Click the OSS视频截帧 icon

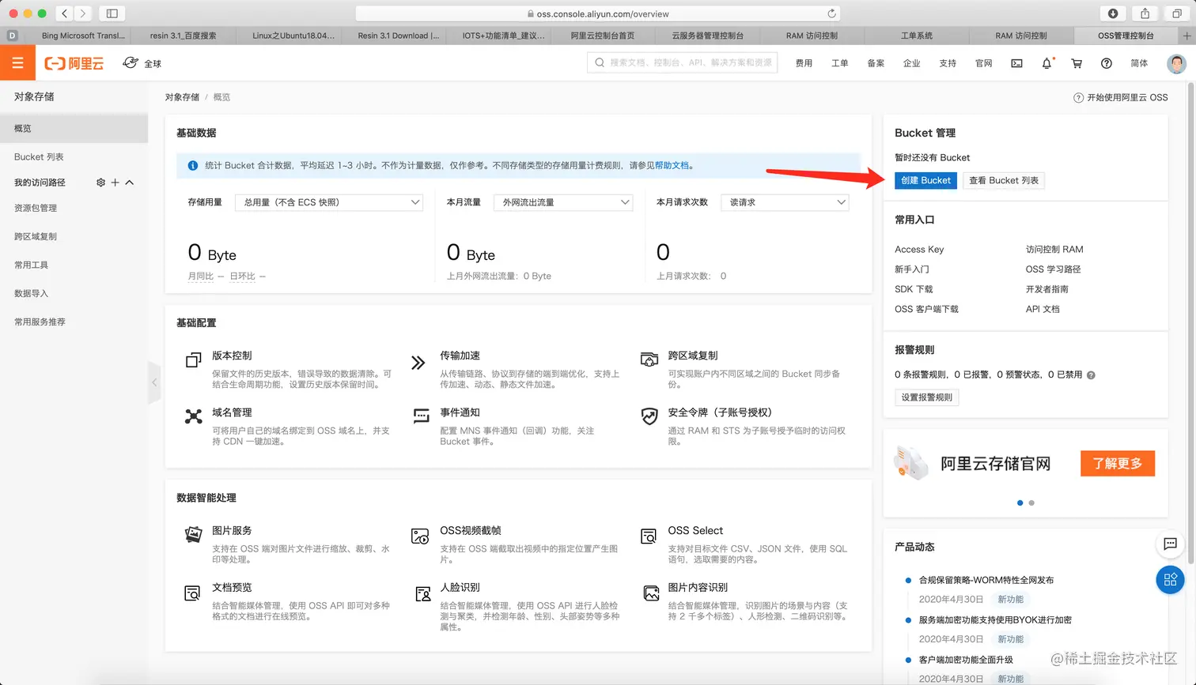click(x=420, y=536)
